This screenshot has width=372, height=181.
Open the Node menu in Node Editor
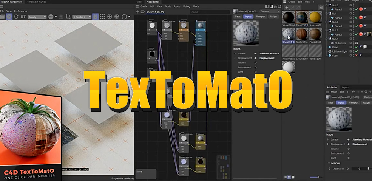point(168,6)
